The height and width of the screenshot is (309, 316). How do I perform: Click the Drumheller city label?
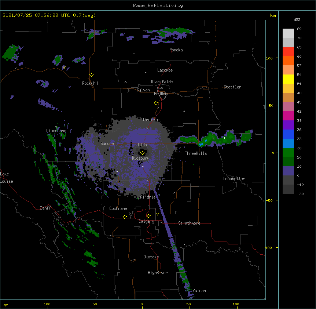pyautogui.click(x=234, y=179)
